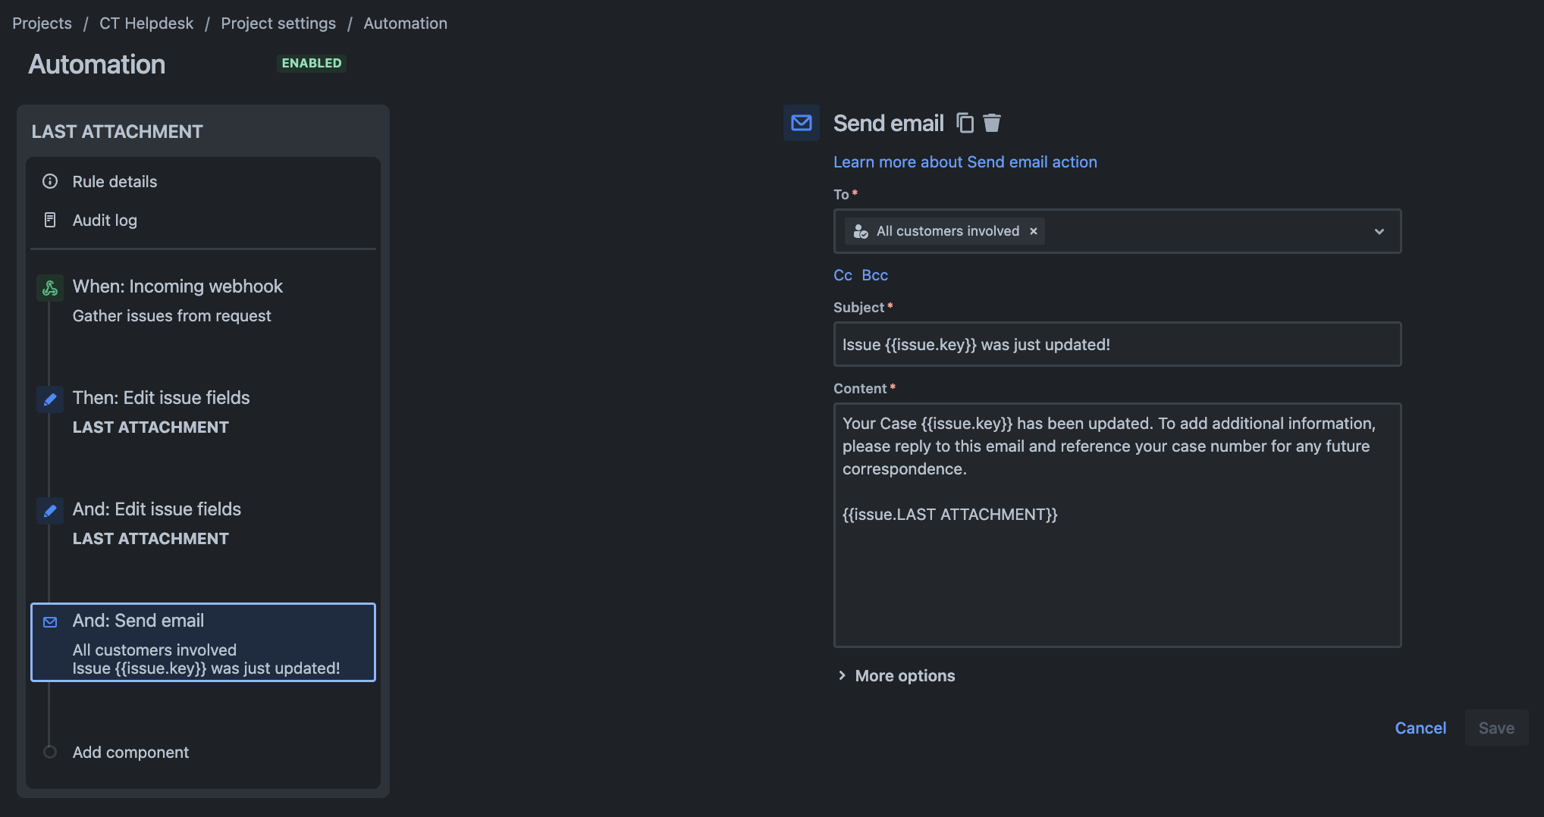Delete the Send email component via trash icon
Image resolution: width=1544 pixels, height=817 pixels.
(x=992, y=123)
